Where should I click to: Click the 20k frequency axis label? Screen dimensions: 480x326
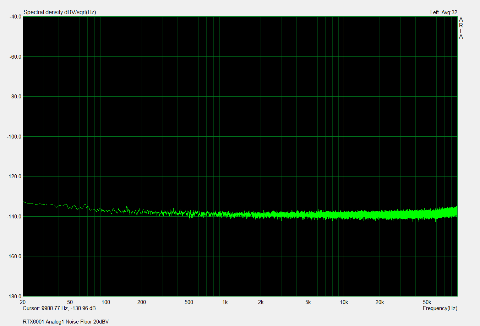380,302
